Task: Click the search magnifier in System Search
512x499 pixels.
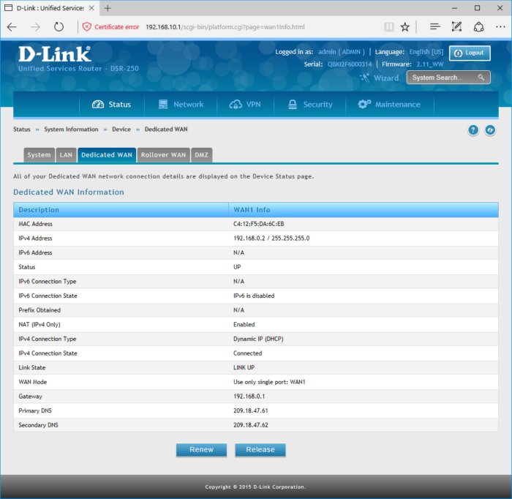Action: pos(481,78)
